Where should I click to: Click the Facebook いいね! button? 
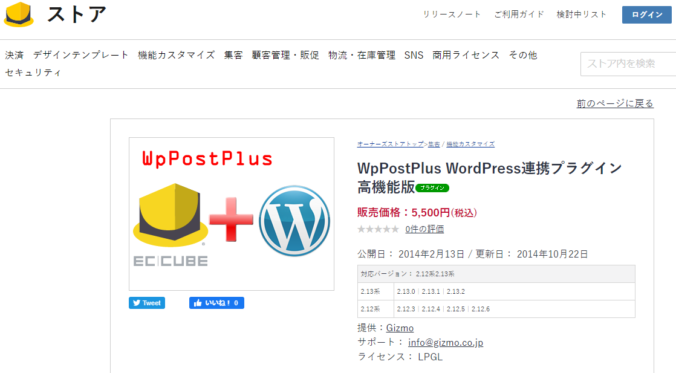tap(216, 303)
